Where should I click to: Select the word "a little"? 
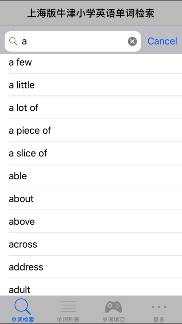tap(91, 85)
